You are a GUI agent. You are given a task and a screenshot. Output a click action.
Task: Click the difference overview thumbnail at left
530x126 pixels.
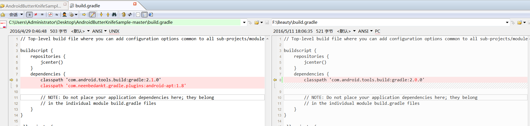click(x=3, y=25)
